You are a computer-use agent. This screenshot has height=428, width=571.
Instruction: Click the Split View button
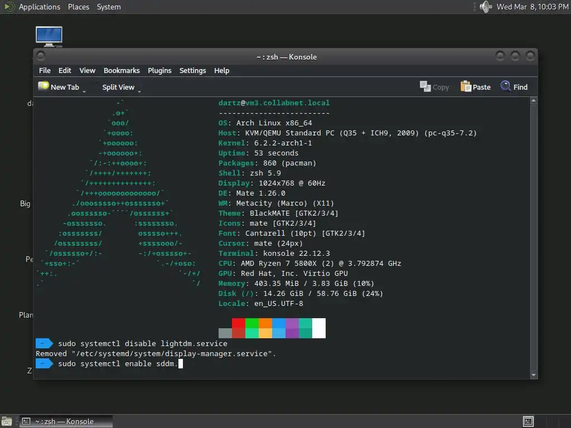[118, 87]
